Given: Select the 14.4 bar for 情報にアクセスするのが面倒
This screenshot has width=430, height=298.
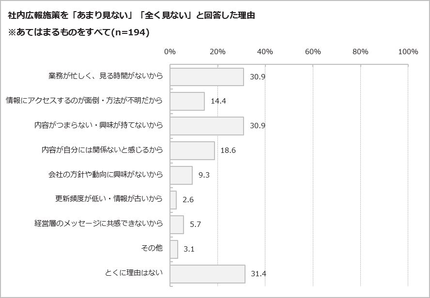Looking at the screenshot, I should click(x=187, y=101).
